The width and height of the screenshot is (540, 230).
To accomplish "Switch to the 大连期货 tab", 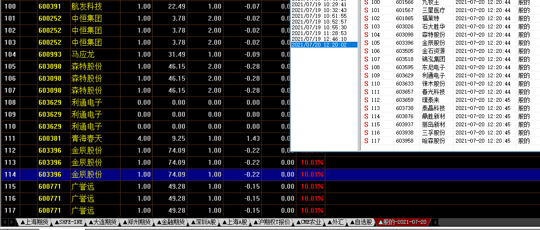I will point(103,222).
